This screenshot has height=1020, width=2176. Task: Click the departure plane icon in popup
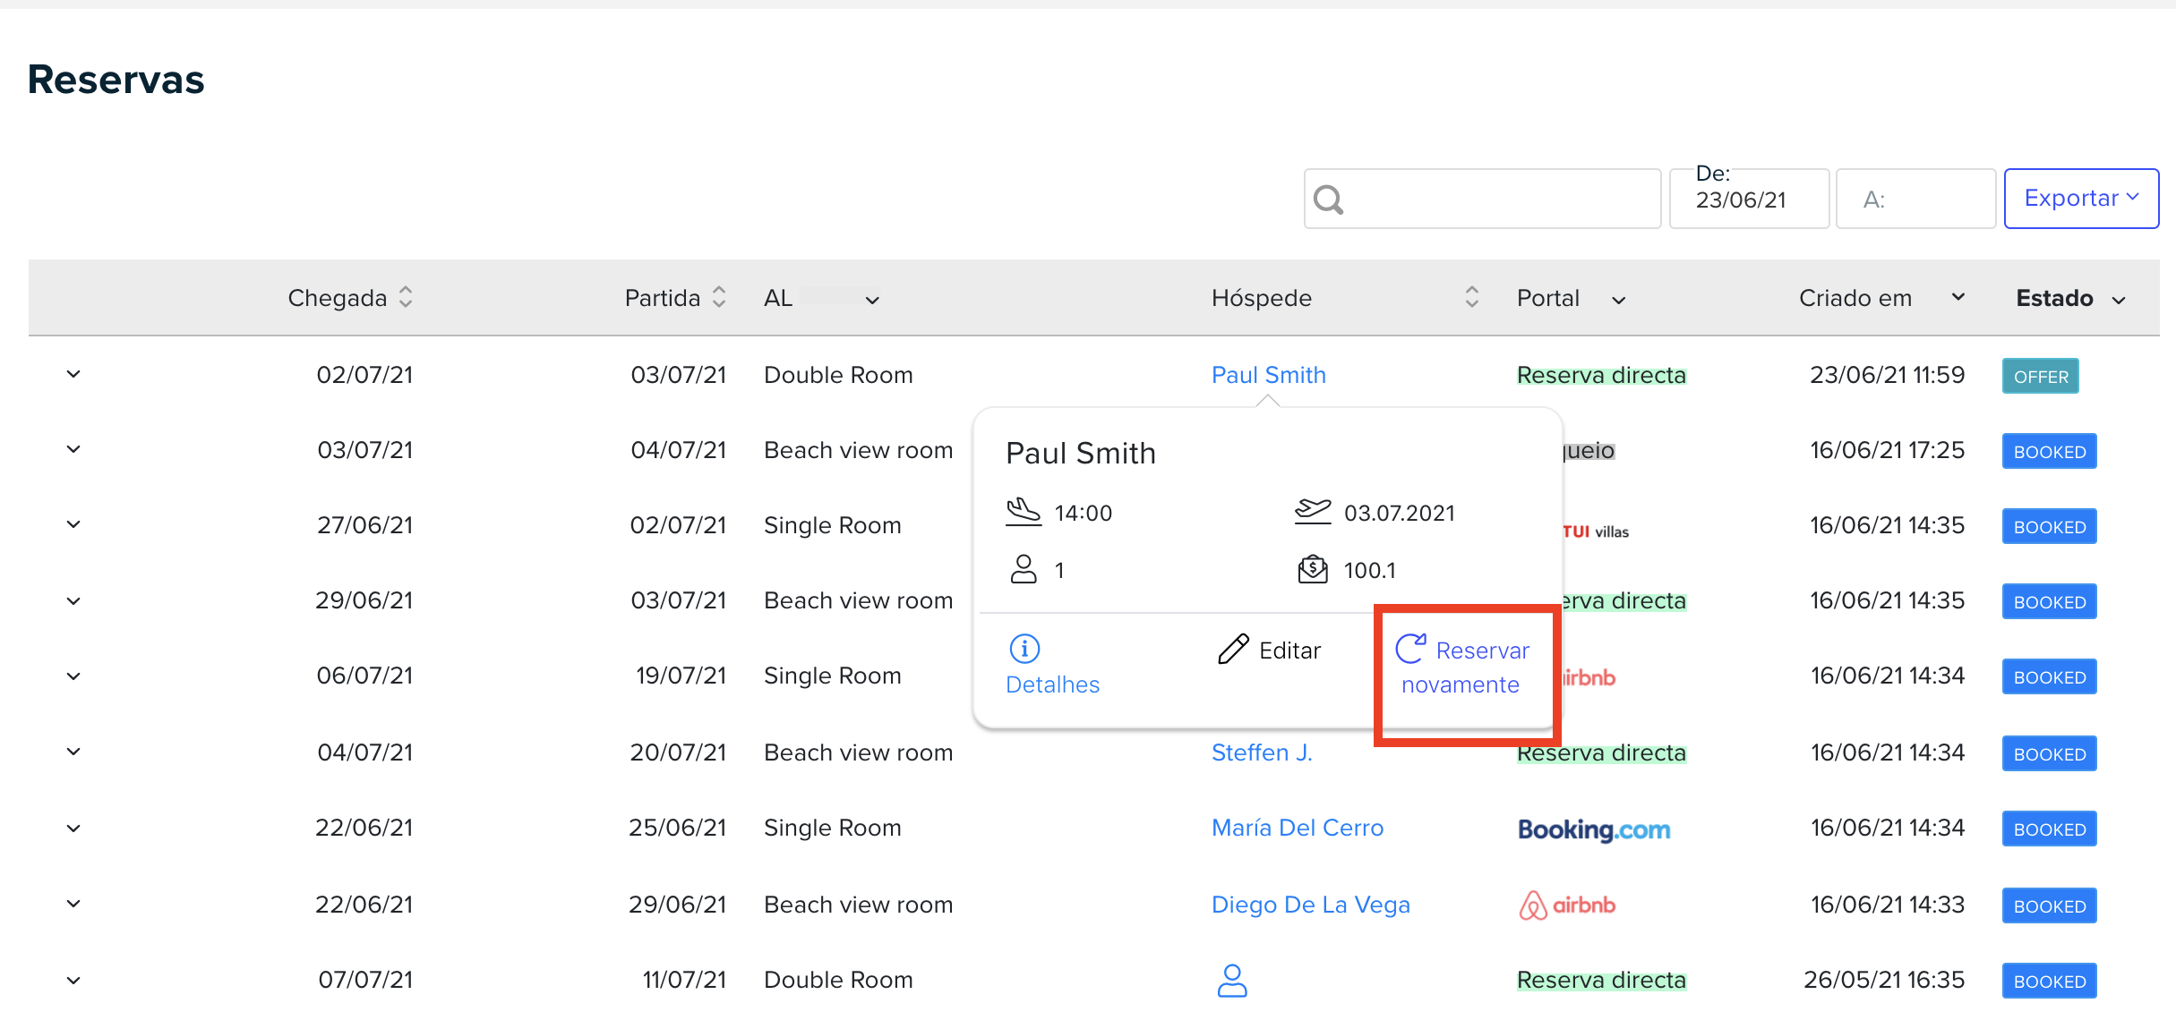[1313, 512]
